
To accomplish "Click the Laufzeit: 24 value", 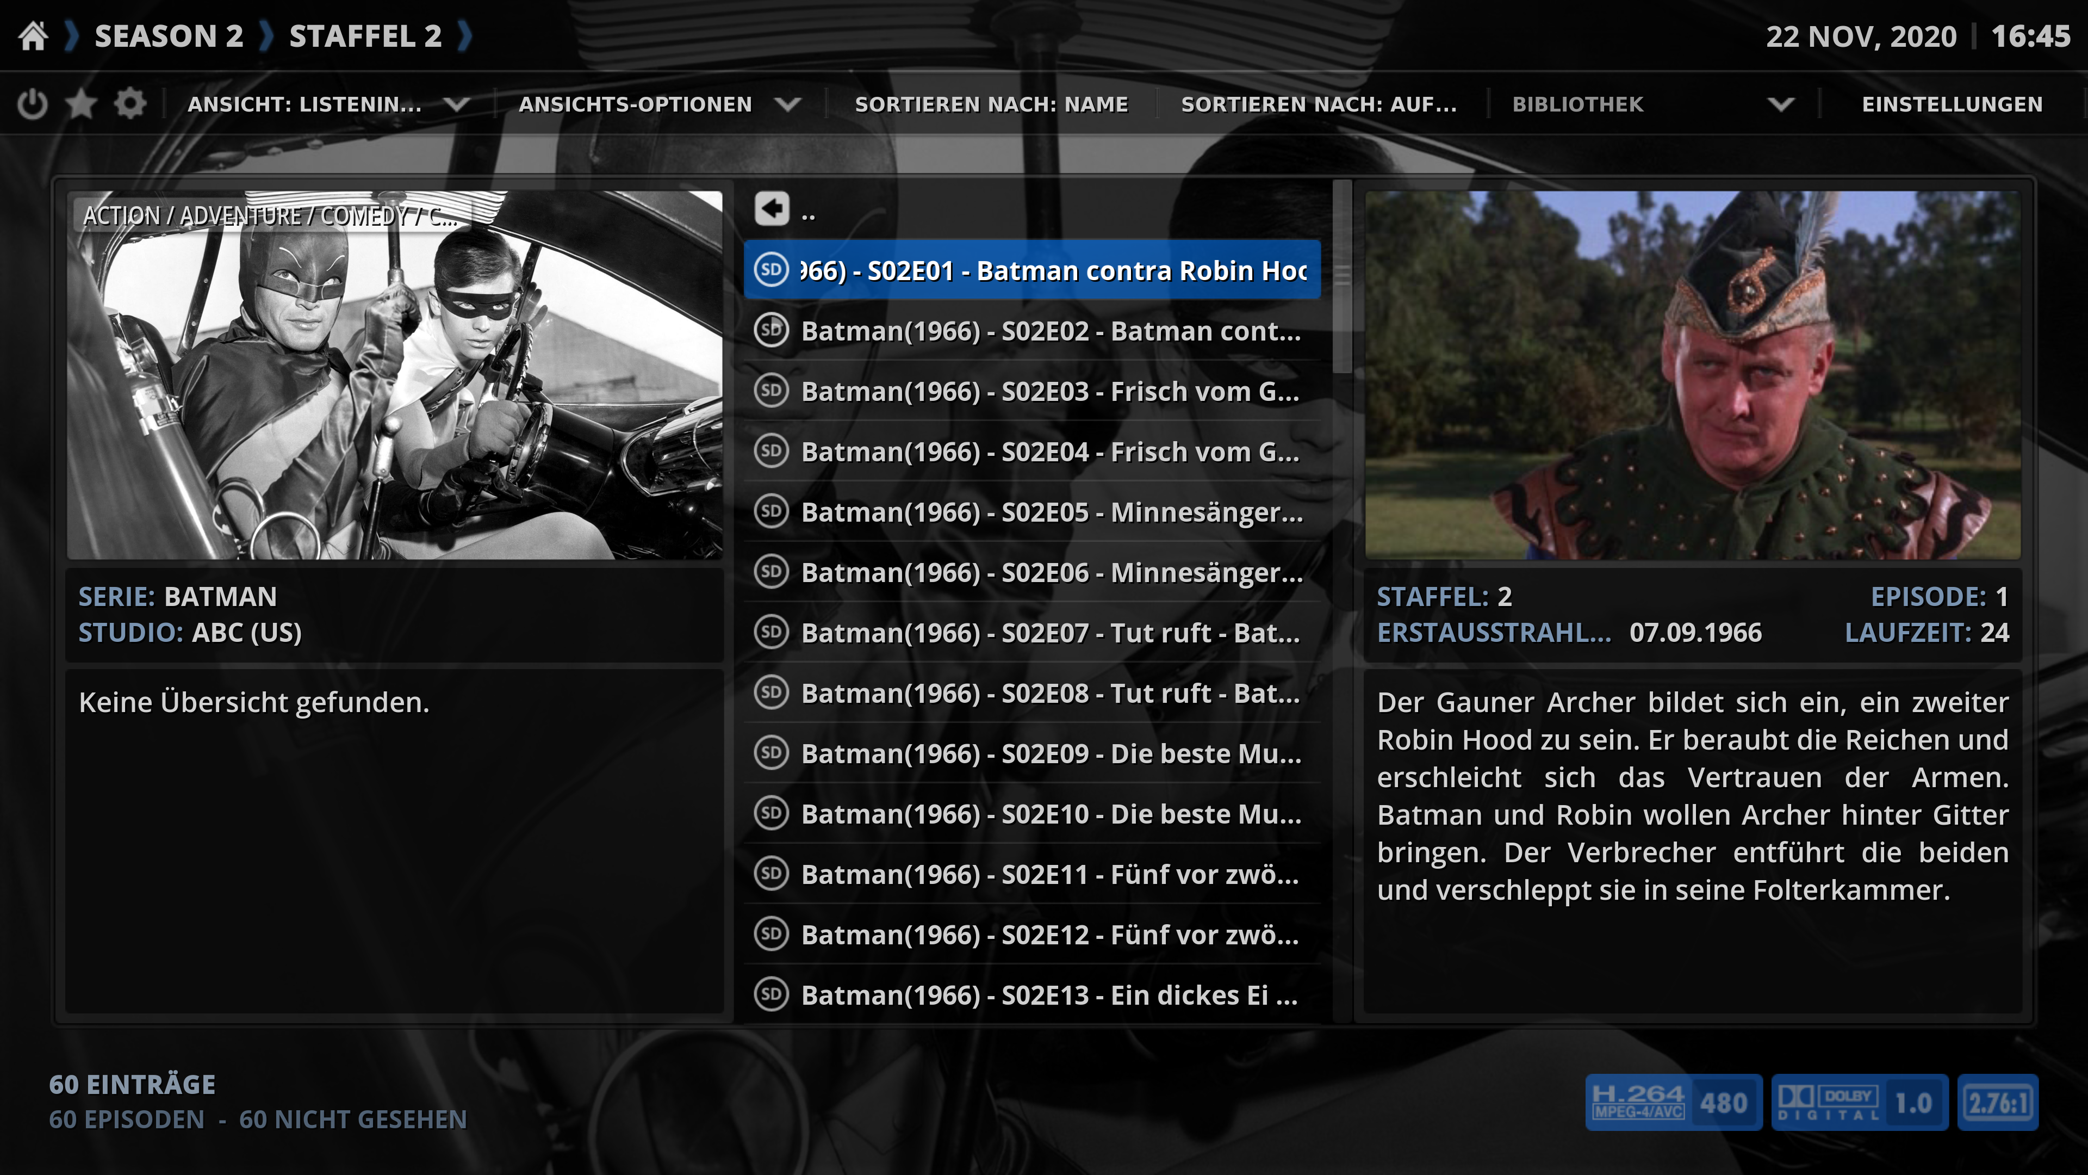I will (1927, 633).
